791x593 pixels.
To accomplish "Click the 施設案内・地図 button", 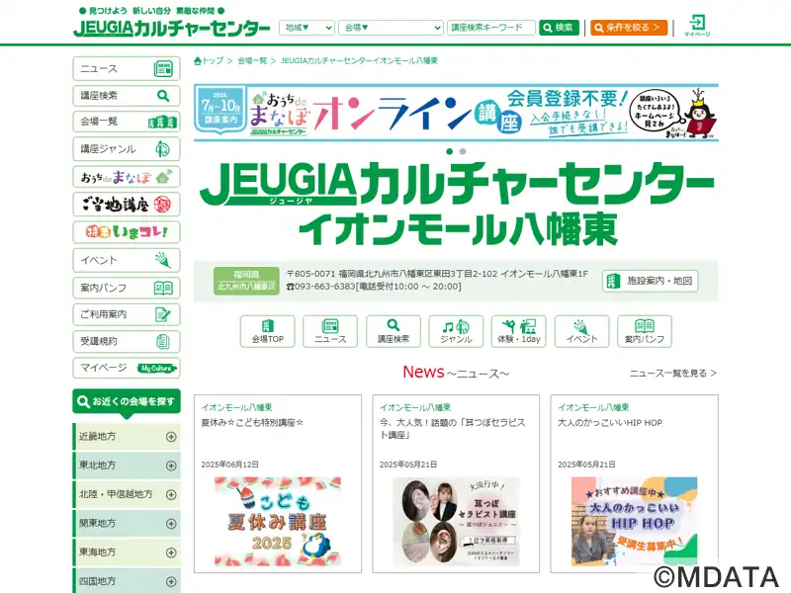I will pos(651,281).
